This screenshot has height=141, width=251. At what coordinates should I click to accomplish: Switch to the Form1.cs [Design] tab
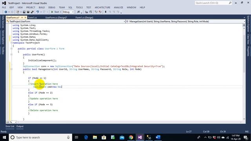pos(84,18)
